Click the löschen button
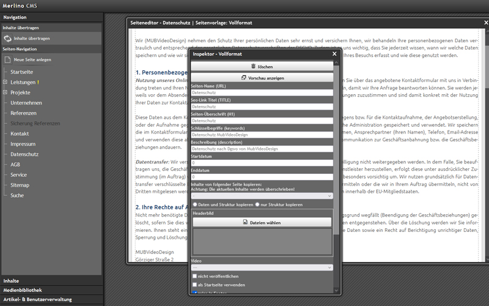 [262, 67]
